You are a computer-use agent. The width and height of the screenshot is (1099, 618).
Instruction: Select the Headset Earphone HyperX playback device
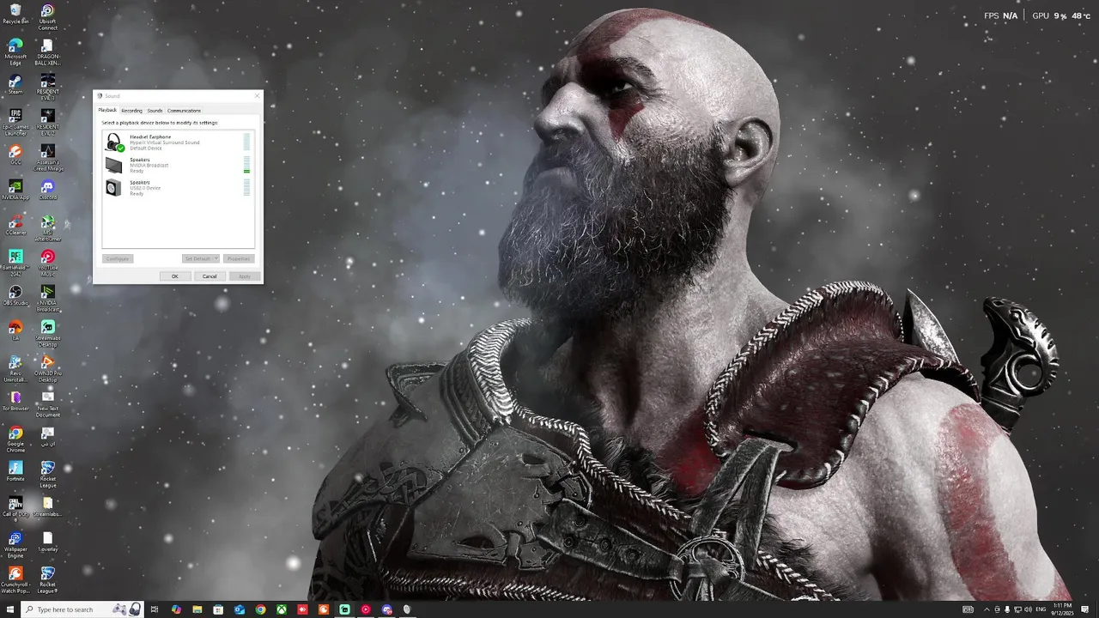tap(178, 142)
